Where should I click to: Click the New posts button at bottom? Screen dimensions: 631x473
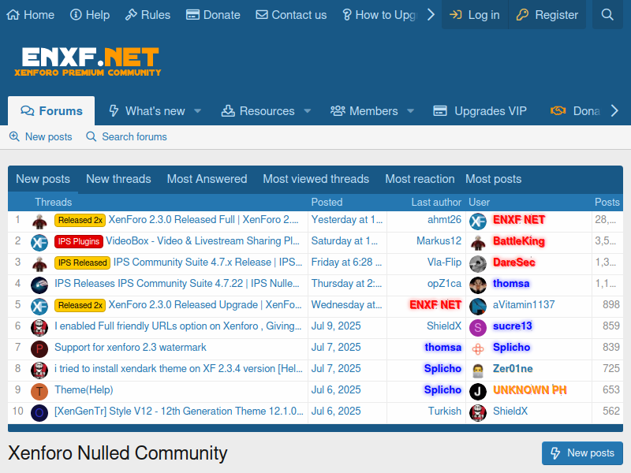[x=582, y=453]
